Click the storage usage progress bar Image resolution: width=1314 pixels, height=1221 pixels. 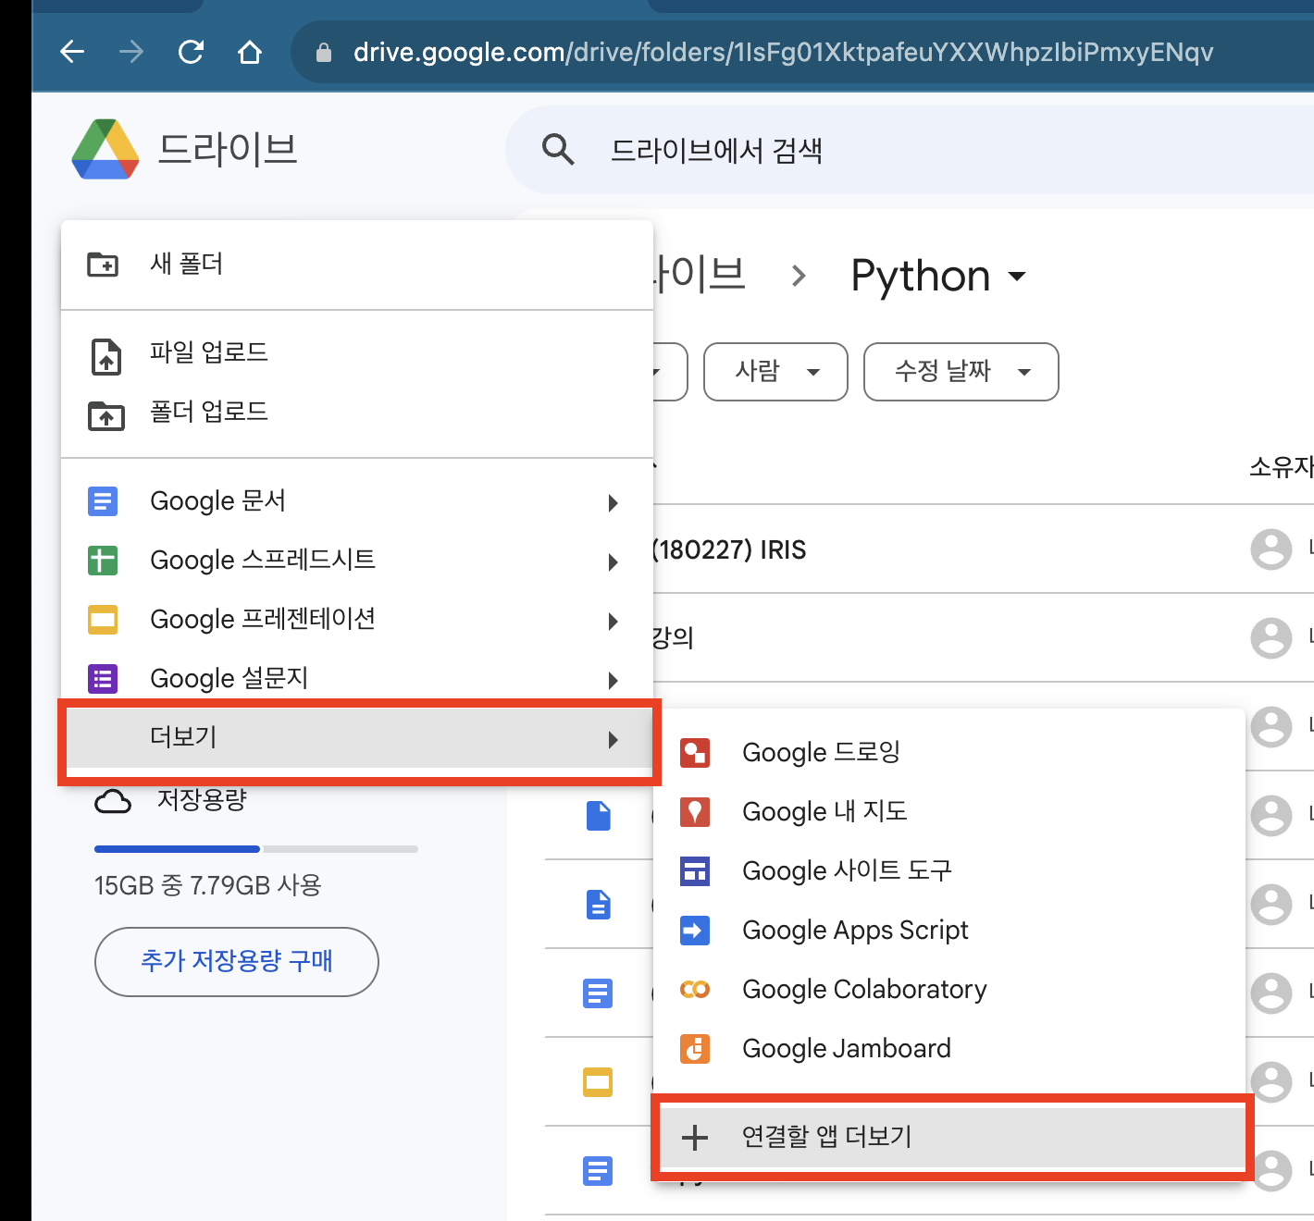click(256, 849)
